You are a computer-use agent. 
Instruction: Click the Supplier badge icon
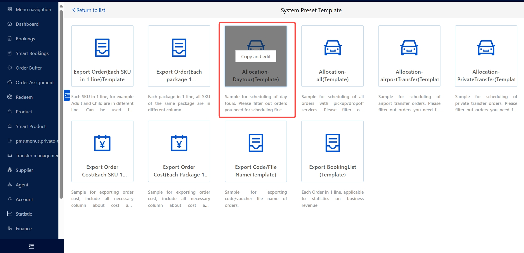(x=10, y=170)
